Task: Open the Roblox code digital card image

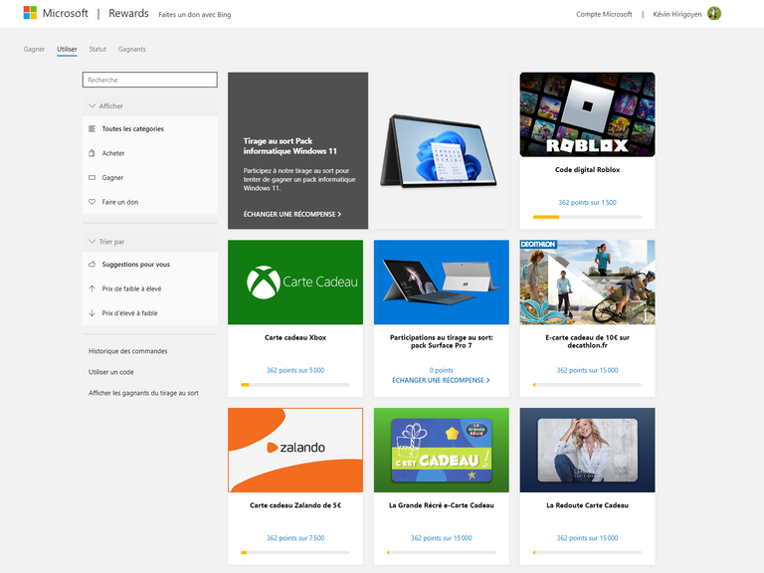Action: tap(587, 114)
